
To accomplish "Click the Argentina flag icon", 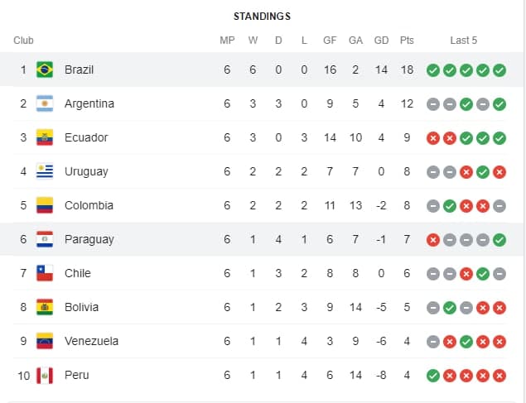I will tap(45, 103).
